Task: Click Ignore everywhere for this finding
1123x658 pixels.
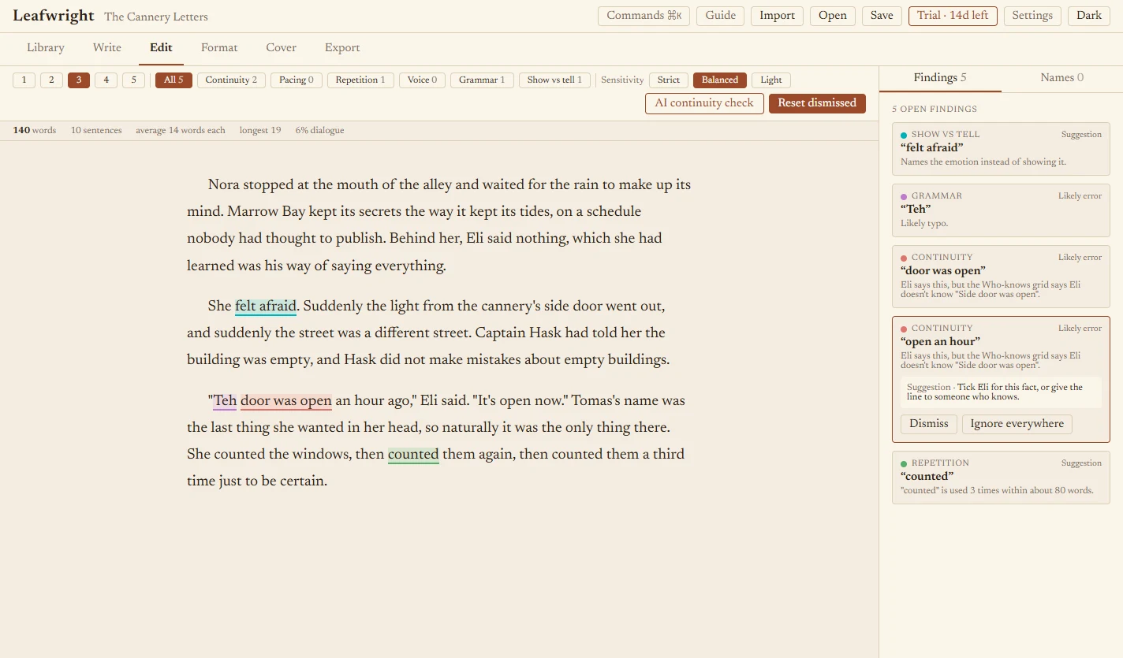Action: [x=1017, y=424]
